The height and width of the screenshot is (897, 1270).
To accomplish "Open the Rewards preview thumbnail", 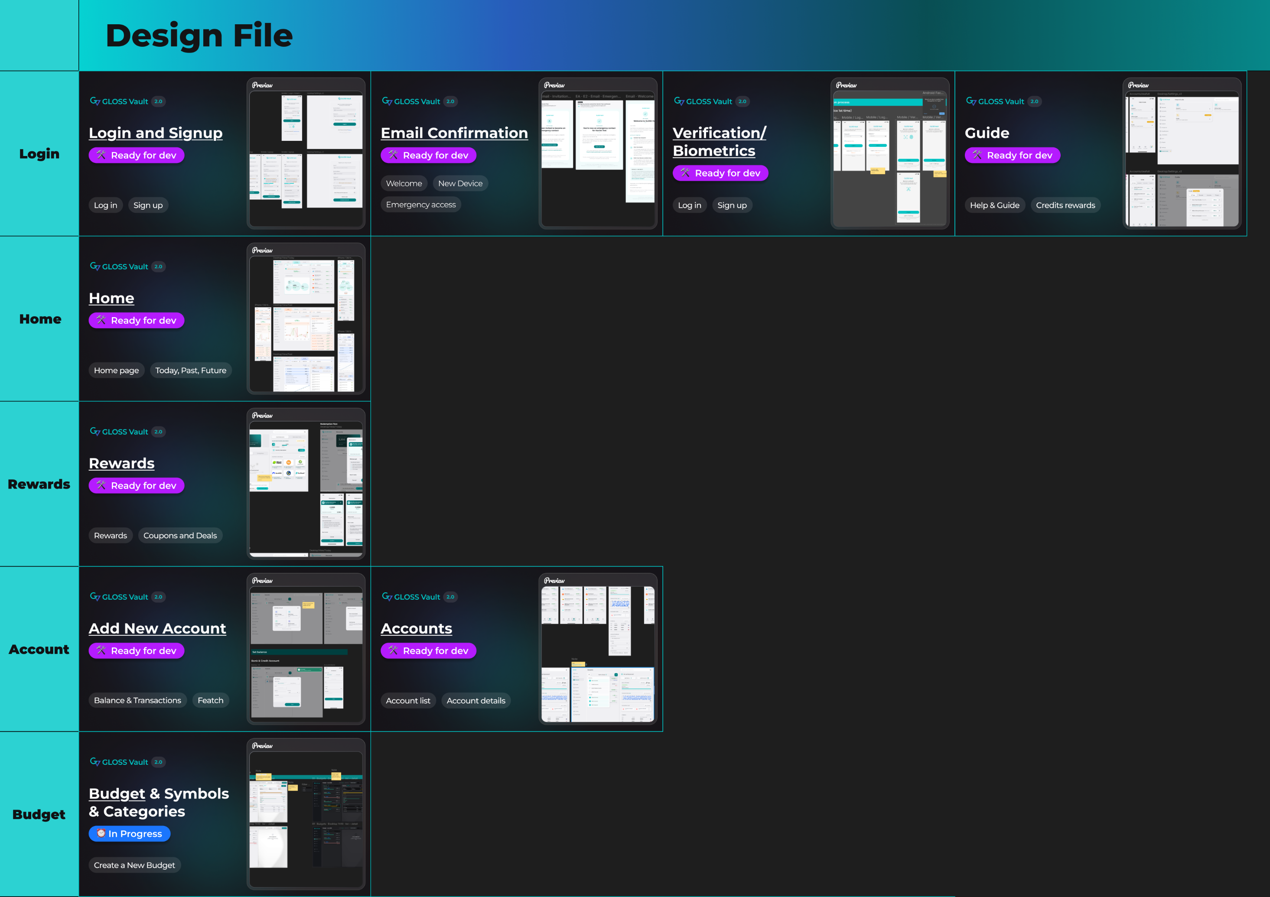I will pos(306,484).
